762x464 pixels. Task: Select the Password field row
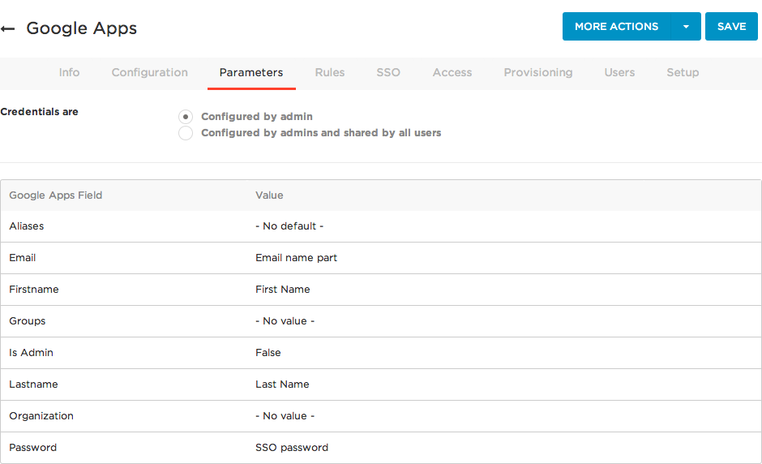point(381,448)
